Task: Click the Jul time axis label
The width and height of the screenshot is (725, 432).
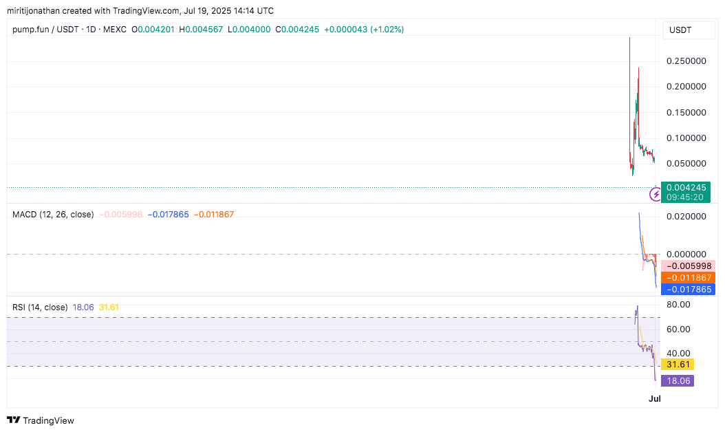Action: [655, 399]
